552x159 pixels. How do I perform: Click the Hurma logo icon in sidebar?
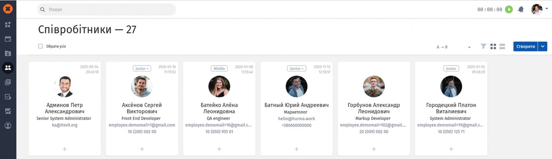tap(8, 9)
